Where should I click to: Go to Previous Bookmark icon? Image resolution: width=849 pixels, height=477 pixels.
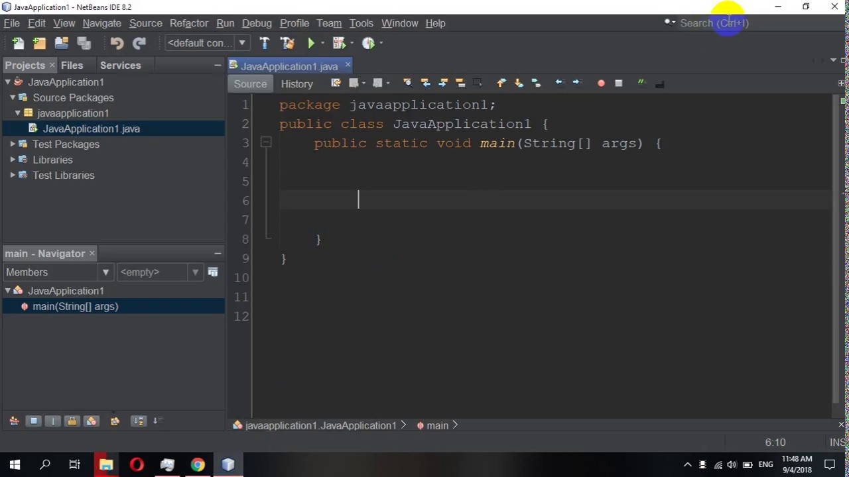click(x=501, y=83)
